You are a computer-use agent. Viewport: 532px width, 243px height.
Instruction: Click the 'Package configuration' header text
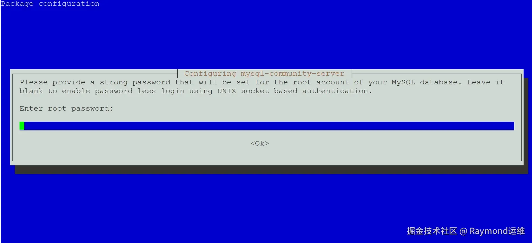[x=50, y=4]
